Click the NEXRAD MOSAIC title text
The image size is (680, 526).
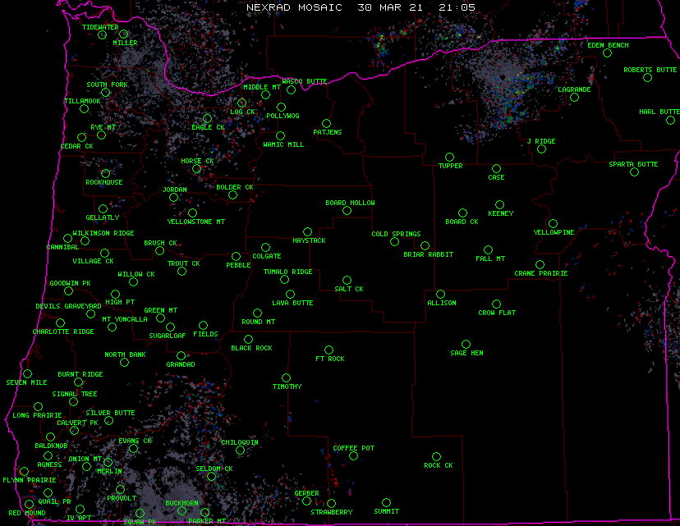[296, 7]
